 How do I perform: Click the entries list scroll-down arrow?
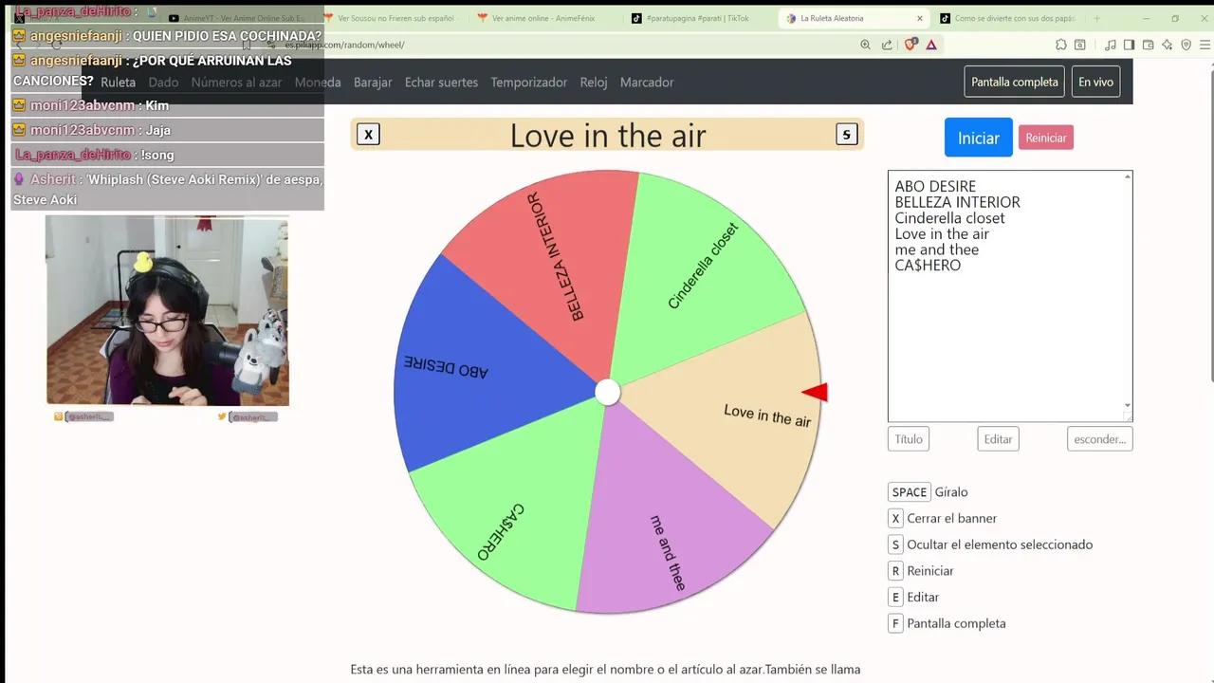click(x=1128, y=405)
